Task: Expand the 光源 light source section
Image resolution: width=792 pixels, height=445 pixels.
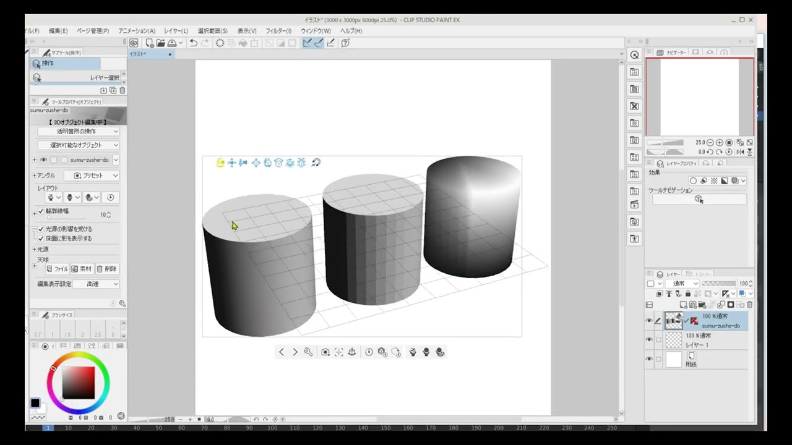Action: tap(34, 249)
